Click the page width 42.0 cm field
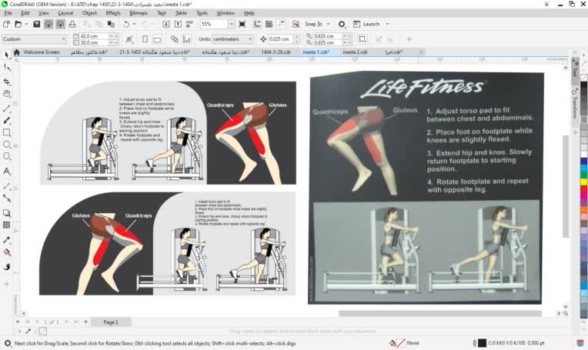Screen dimensions: 588x350 95,36
